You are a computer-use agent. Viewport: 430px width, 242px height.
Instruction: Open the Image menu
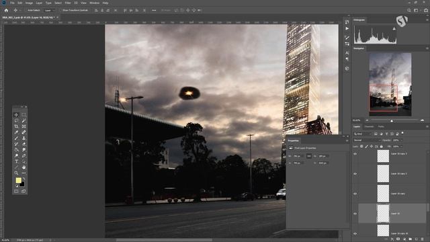[x=29, y=3]
